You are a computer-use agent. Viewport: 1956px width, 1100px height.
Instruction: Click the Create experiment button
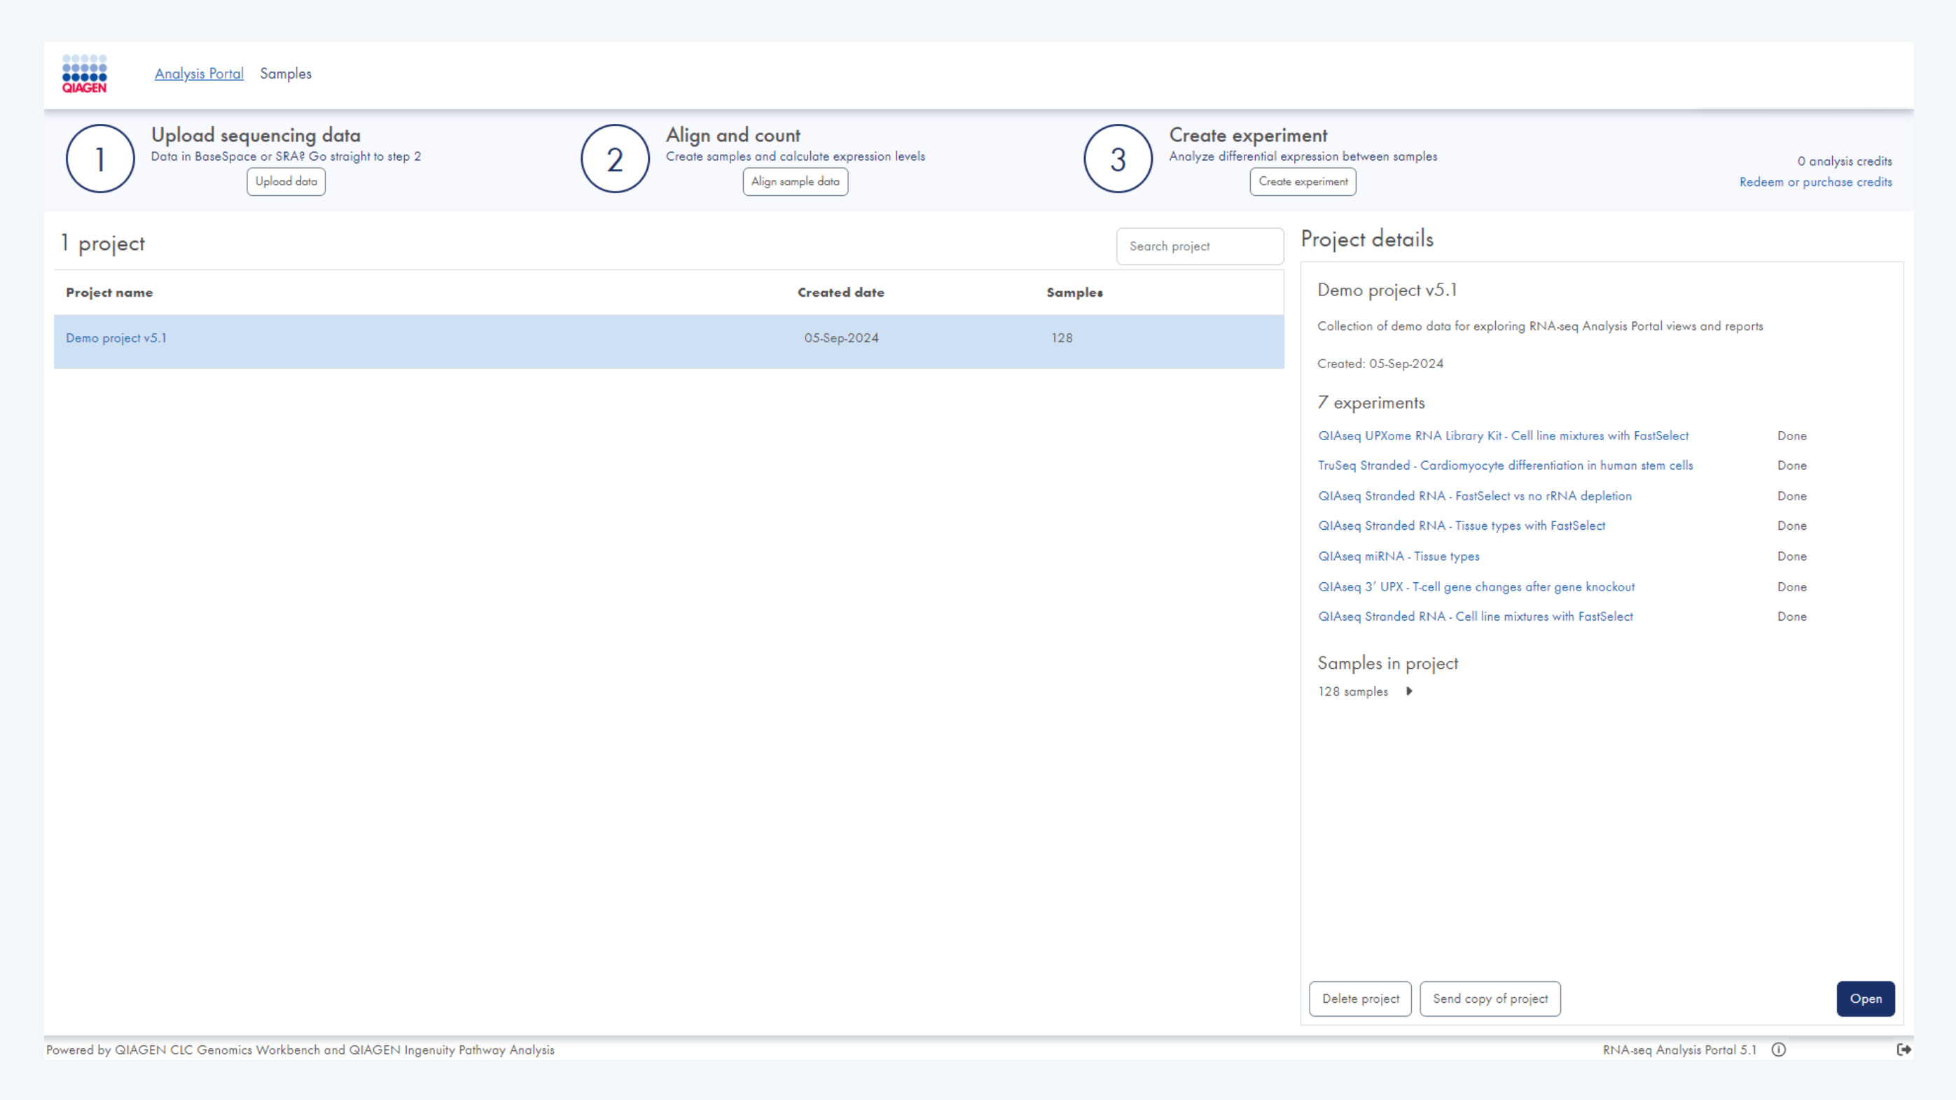pos(1303,181)
